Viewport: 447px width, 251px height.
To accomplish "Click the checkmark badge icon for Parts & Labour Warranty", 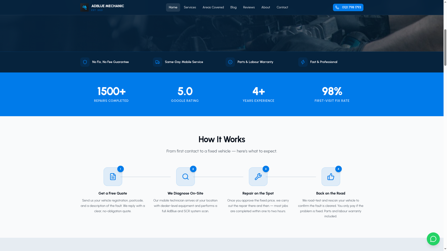I will [230, 62].
